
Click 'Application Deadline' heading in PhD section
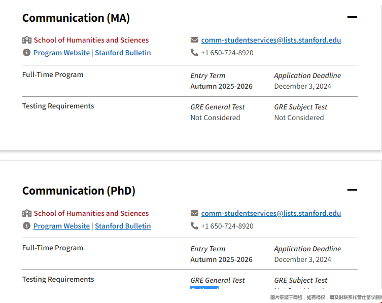307,249
